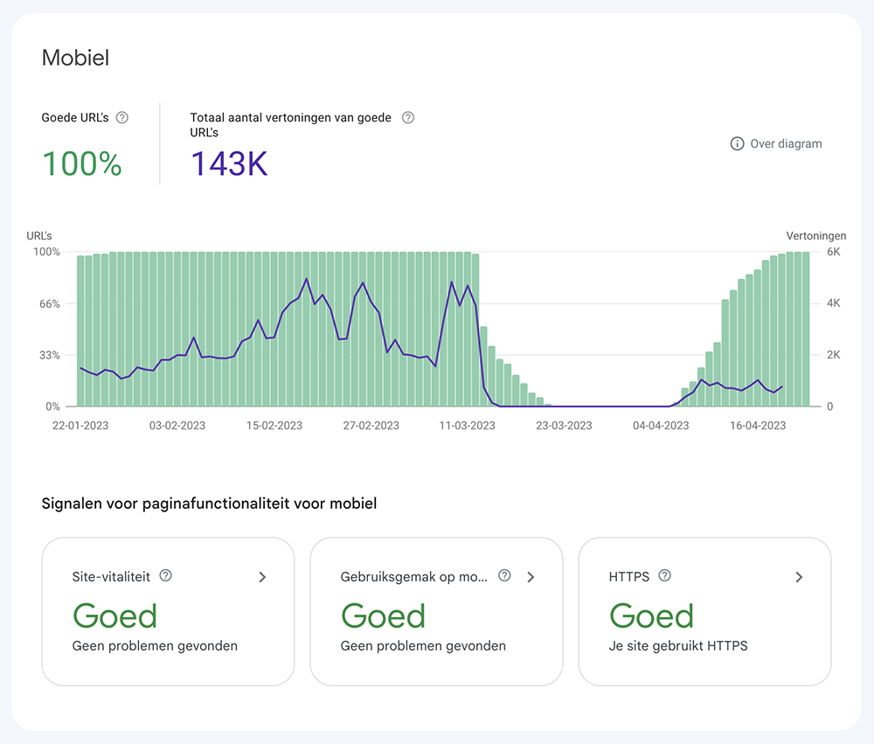
Task: Open the Over diagram link
Action: 786,144
